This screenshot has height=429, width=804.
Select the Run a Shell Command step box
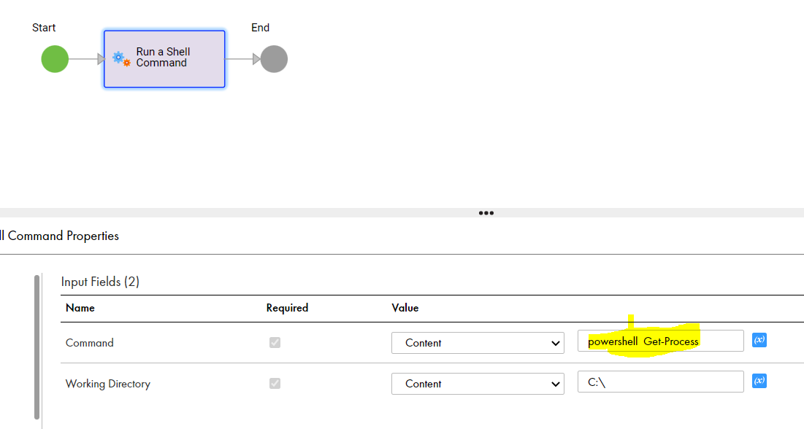pyautogui.click(x=164, y=59)
